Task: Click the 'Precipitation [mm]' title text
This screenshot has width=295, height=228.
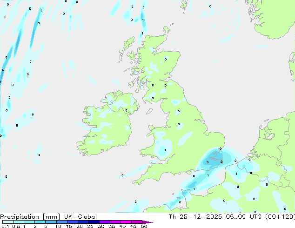Action: pos(30,217)
